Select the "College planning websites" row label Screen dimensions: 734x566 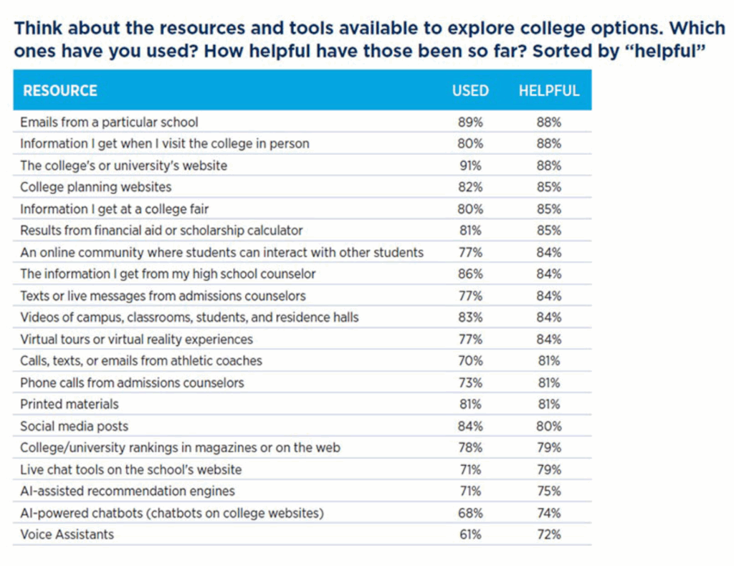tap(96, 187)
